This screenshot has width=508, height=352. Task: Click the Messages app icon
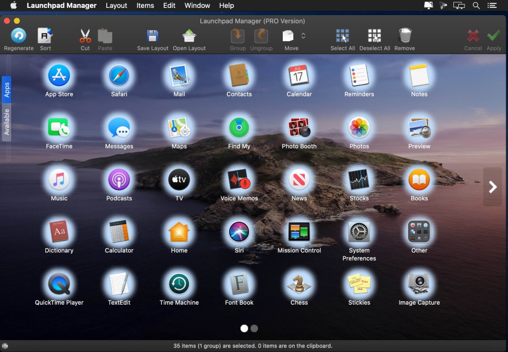(119, 127)
